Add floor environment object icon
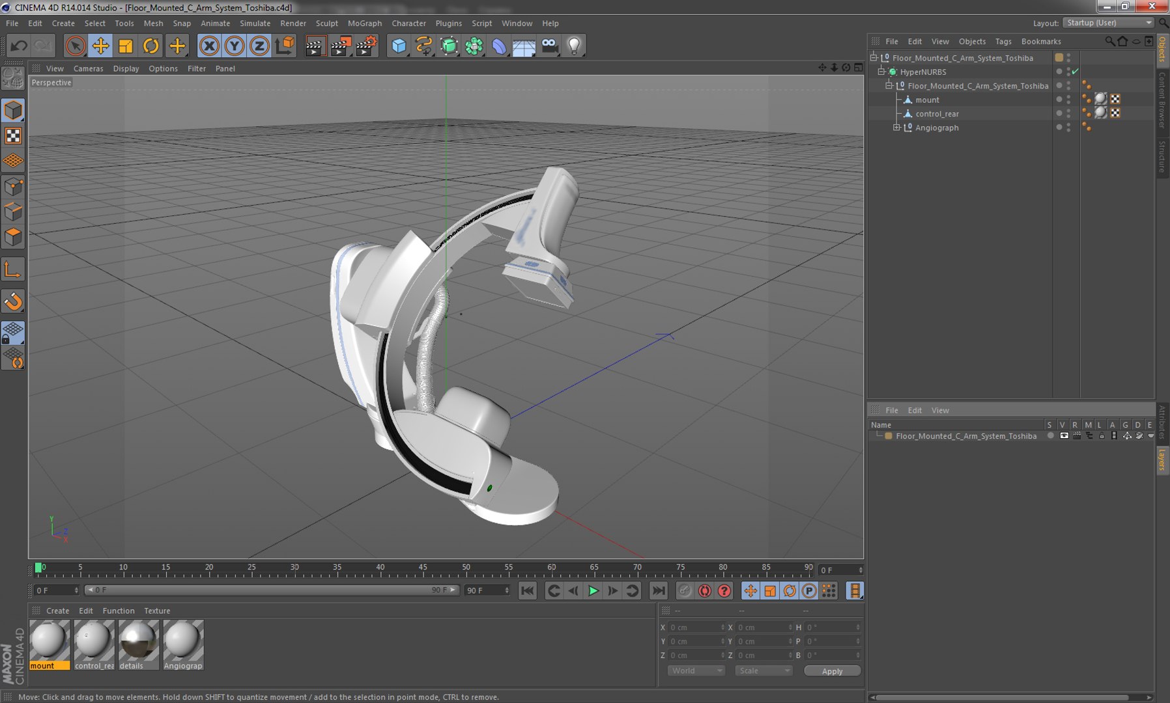 524,46
